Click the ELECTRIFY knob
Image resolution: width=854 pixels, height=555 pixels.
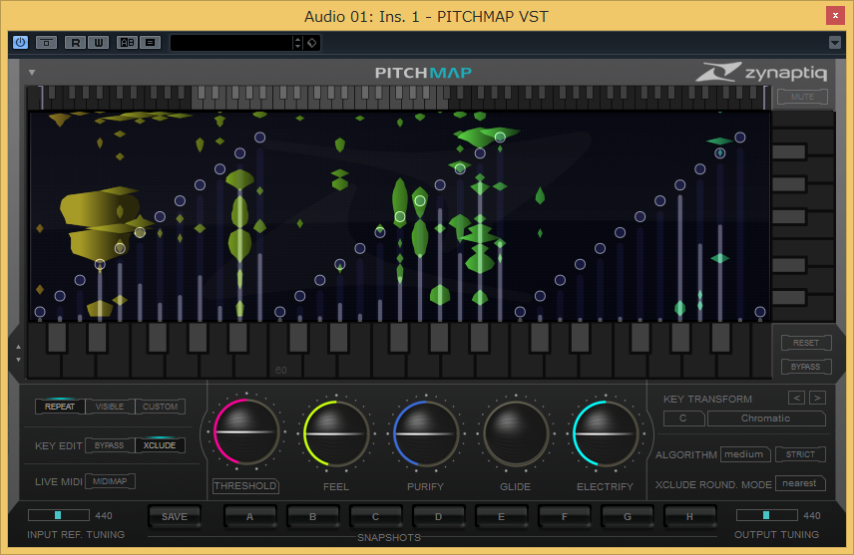pyautogui.click(x=606, y=433)
